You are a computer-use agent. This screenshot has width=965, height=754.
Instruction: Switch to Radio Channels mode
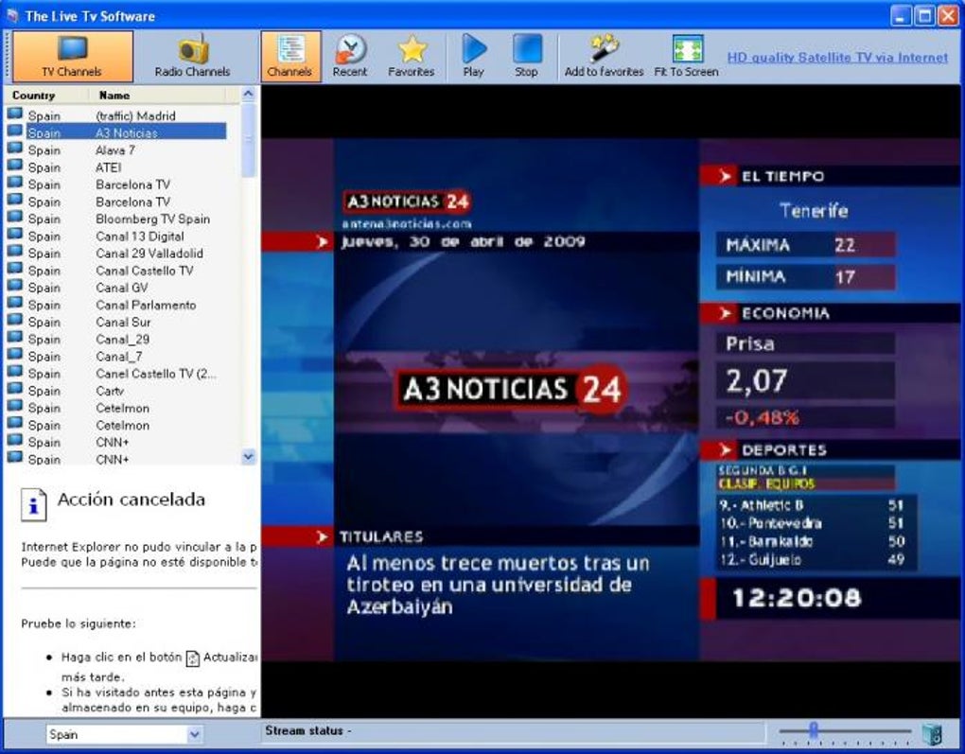point(192,57)
